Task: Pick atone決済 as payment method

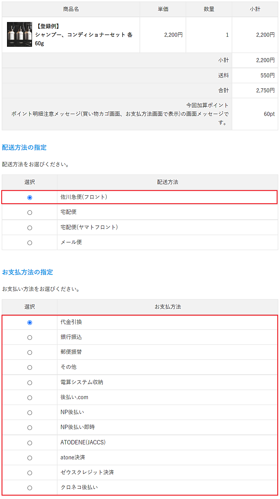Action: pos(30,458)
